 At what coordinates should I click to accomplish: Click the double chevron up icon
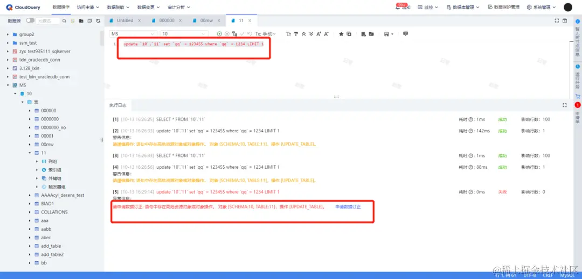[x=303, y=34]
